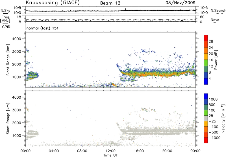Screen dimensions: 226x157
Task: Pick the light green Velocity segment between 100 and 25
Action: 206,113
